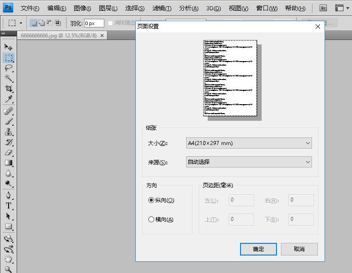Image resolution: width=352 pixels, height=273 pixels.
Task: Choose Intersect with selection mode
Action: (x=58, y=22)
